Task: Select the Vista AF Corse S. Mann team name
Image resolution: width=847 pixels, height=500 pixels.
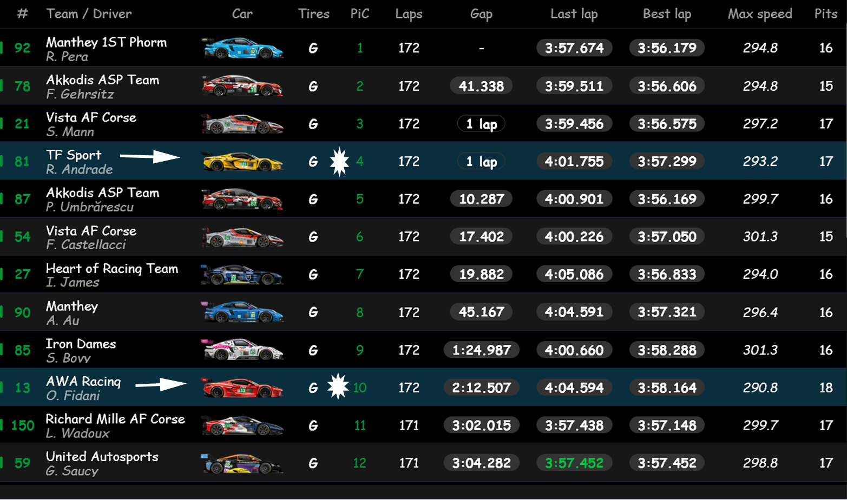Action: coord(91,117)
